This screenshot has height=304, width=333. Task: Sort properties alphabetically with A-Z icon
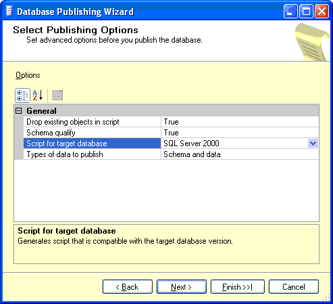coord(38,95)
